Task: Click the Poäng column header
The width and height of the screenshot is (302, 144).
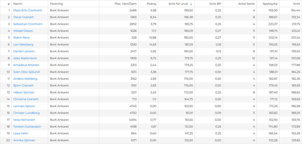Action: coord(152,4)
